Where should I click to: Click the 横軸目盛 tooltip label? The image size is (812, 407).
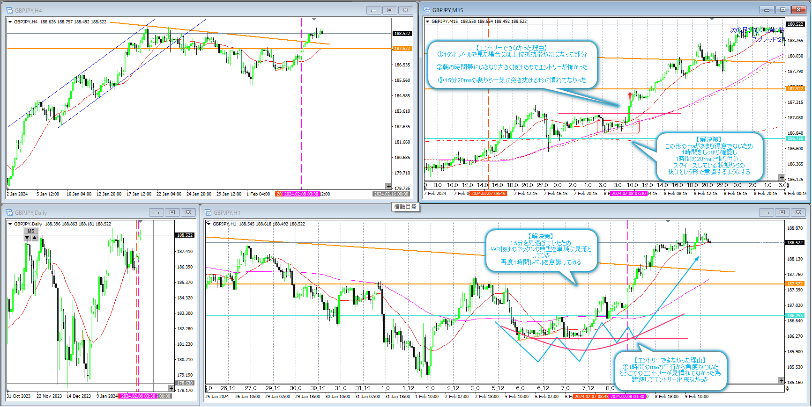(405, 207)
